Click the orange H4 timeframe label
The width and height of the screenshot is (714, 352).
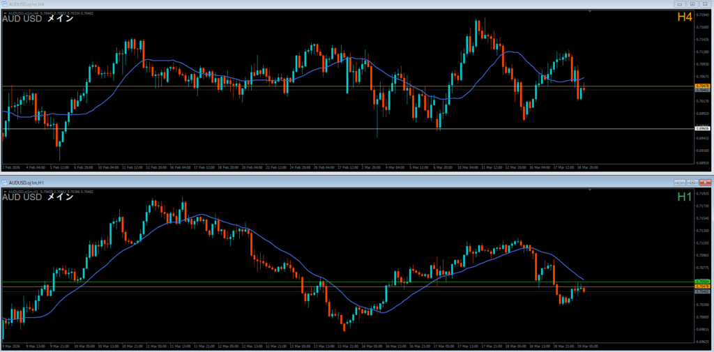(x=684, y=17)
